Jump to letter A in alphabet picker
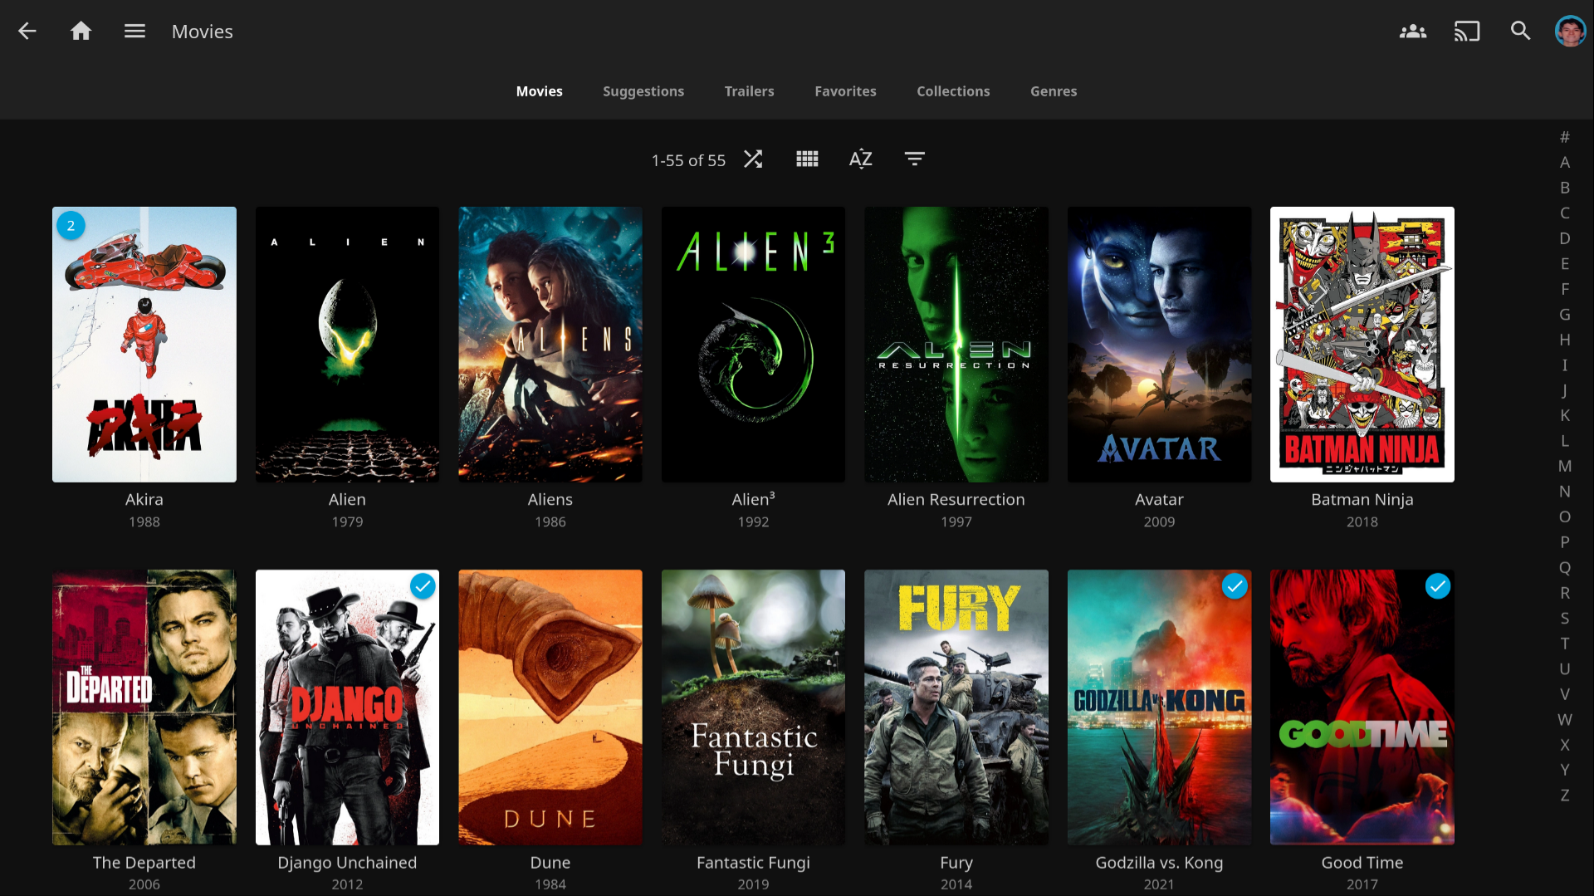This screenshot has width=1594, height=896. [x=1564, y=163]
